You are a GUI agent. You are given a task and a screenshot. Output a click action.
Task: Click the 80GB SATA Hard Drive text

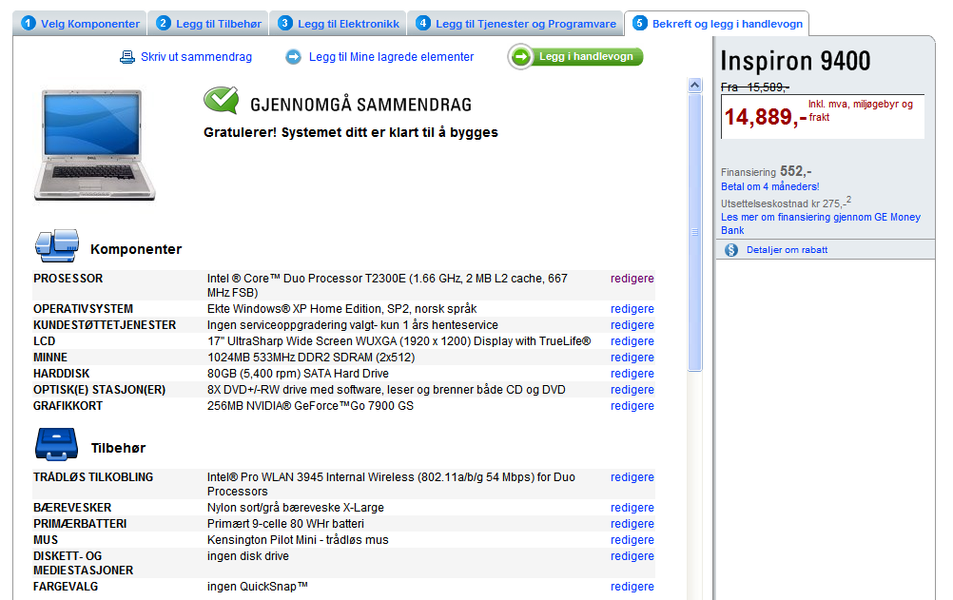[298, 374]
